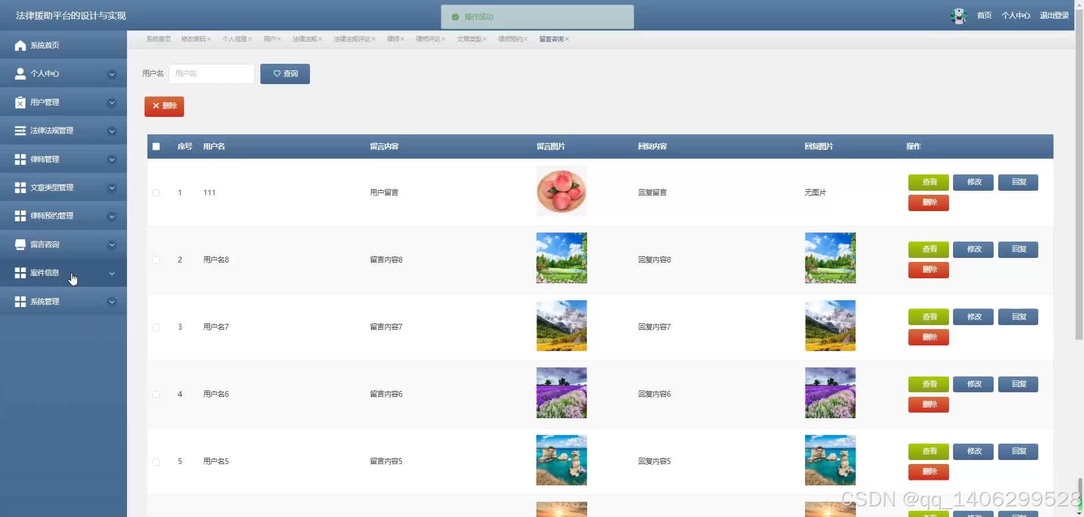
Task: Expand the 文章类型管理 menu chevron
Action: (112, 188)
